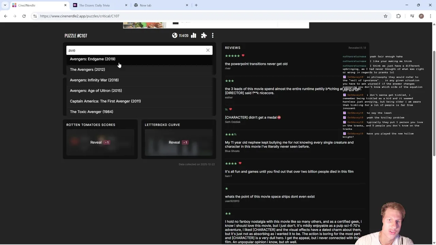Bookmark this page with the star
The image size is (436, 245).
coord(386,16)
